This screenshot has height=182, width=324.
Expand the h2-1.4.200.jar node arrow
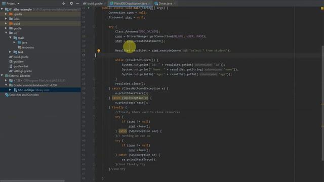pos(10,90)
